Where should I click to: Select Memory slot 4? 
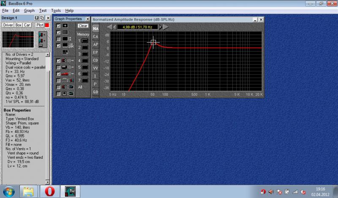tap(85, 61)
